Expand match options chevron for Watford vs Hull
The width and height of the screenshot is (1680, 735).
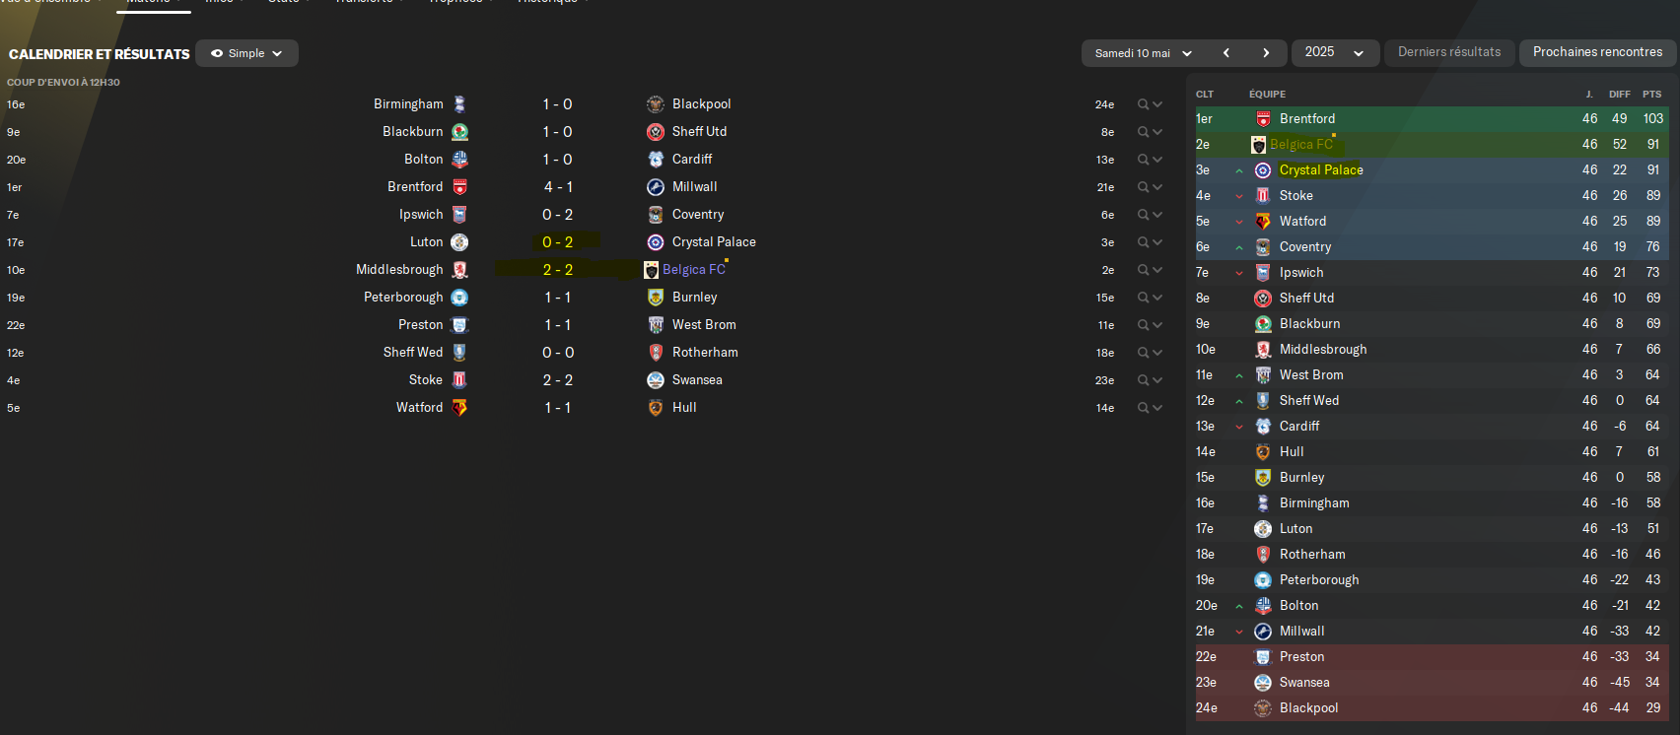pyautogui.click(x=1157, y=408)
